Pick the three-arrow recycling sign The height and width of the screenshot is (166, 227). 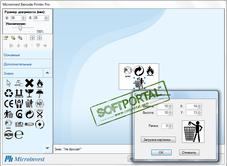(9, 93)
